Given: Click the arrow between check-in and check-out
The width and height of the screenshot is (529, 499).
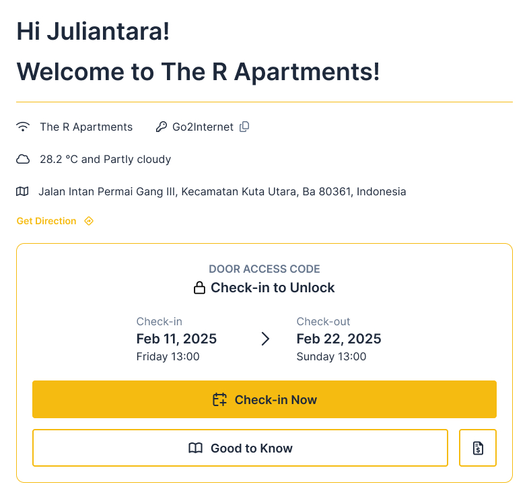Looking at the screenshot, I should (265, 339).
